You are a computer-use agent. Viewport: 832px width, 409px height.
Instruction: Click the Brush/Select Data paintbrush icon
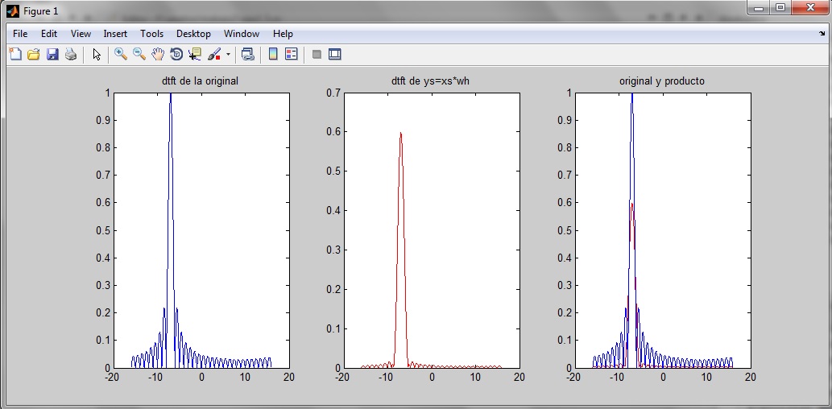pyautogui.click(x=214, y=55)
